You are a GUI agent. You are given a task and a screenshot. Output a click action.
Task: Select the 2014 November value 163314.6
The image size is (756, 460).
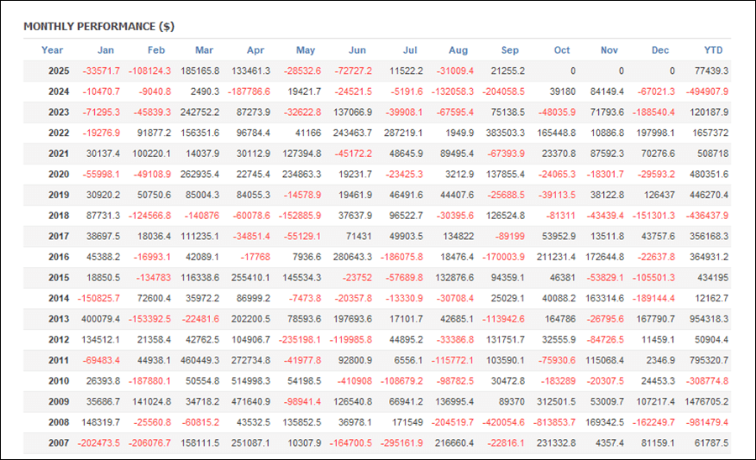coord(604,299)
